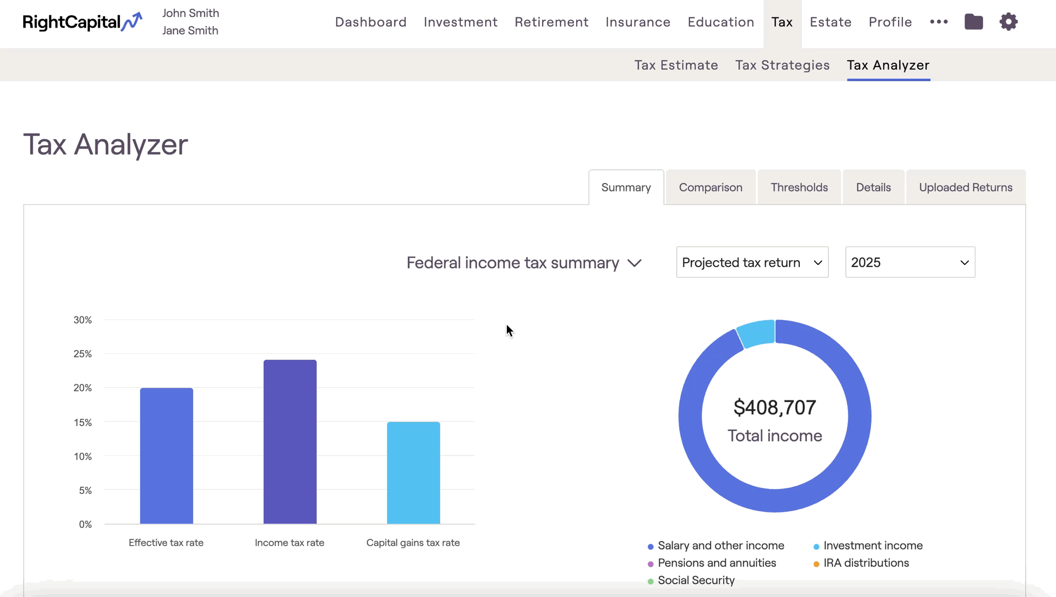Click the light-blue donut chart segment
Screen dimensions: 1056x597
[x=757, y=332]
